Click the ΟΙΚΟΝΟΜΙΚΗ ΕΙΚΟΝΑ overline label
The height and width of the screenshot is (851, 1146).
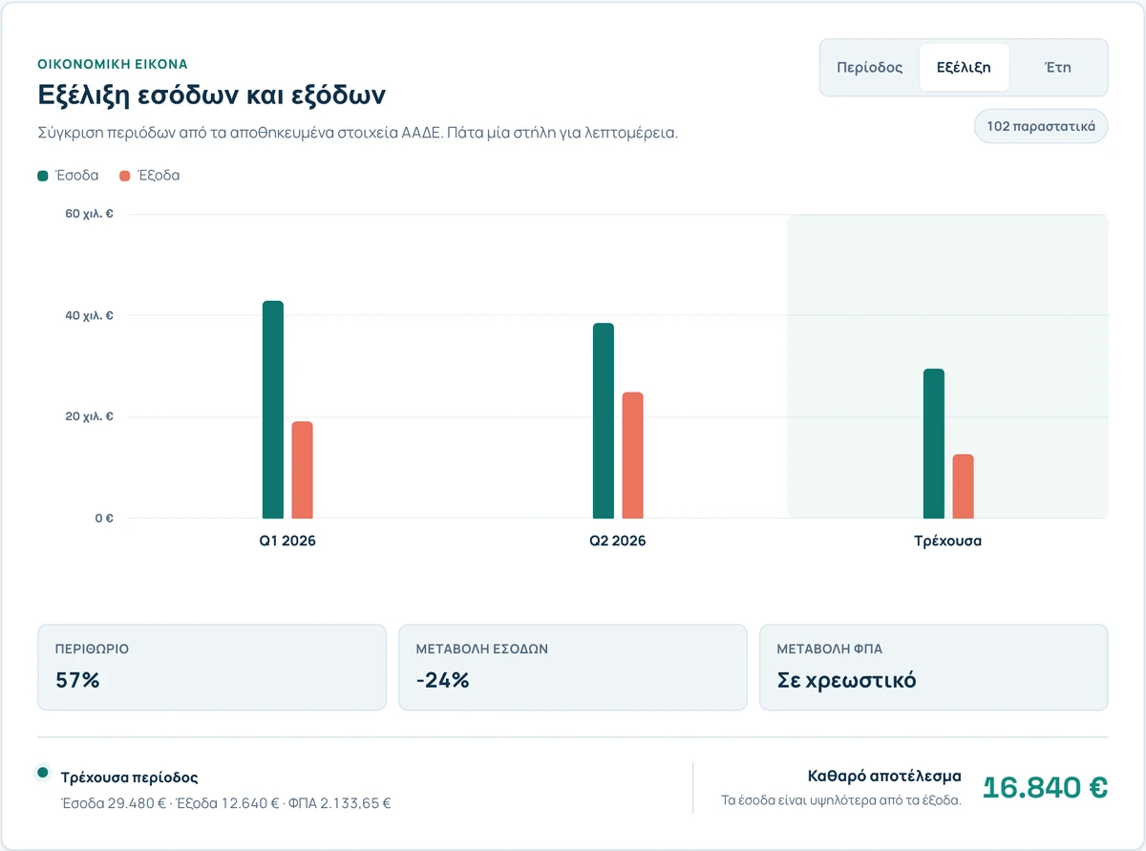click(x=113, y=64)
